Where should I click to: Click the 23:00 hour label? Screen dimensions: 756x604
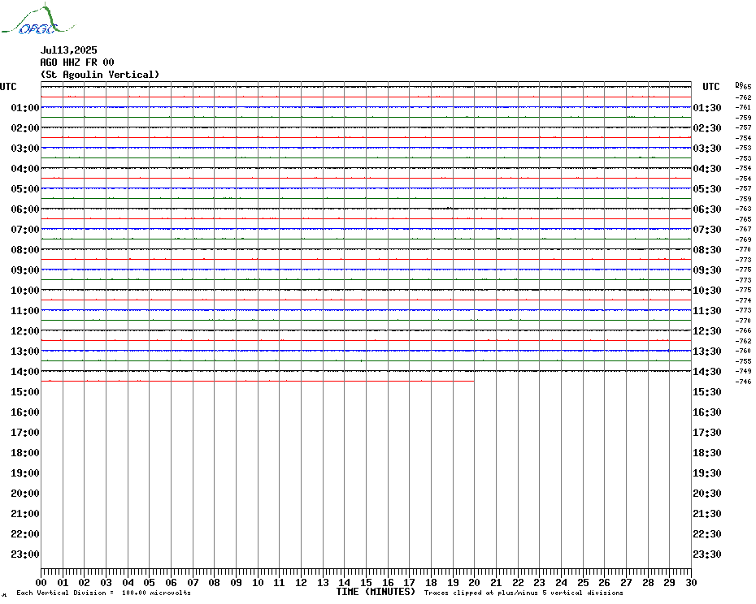point(25,554)
